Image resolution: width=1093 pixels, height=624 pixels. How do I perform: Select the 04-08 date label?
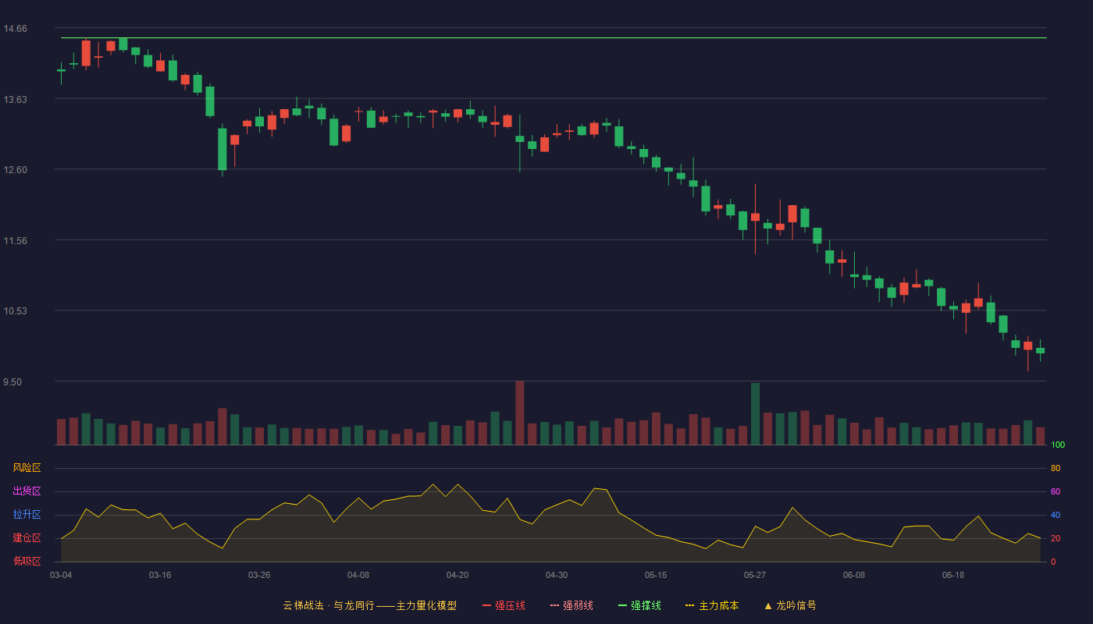358,575
